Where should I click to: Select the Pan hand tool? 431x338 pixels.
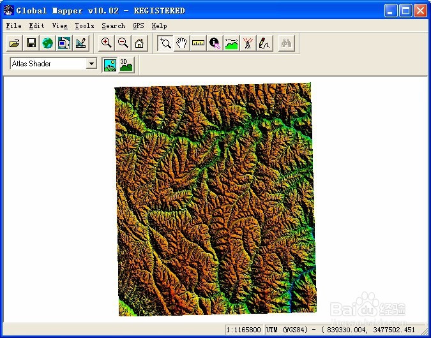coord(182,43)
